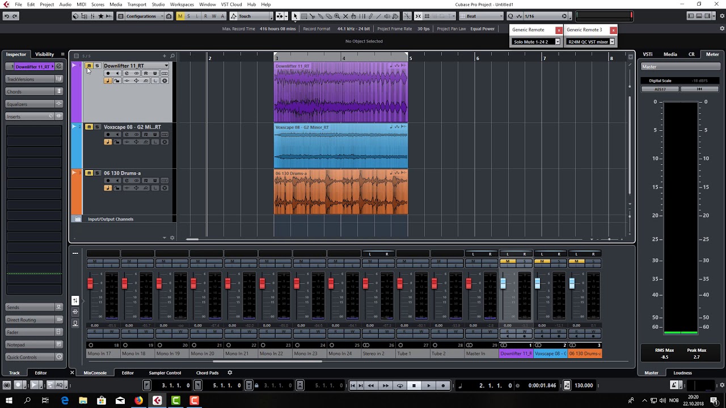Switch to the Visibility tab

[44, 54]
